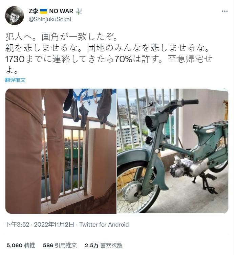Open the tweet's three-dot more menu
Viewport: 237px width, 255px height.
[x=224, y=11]
